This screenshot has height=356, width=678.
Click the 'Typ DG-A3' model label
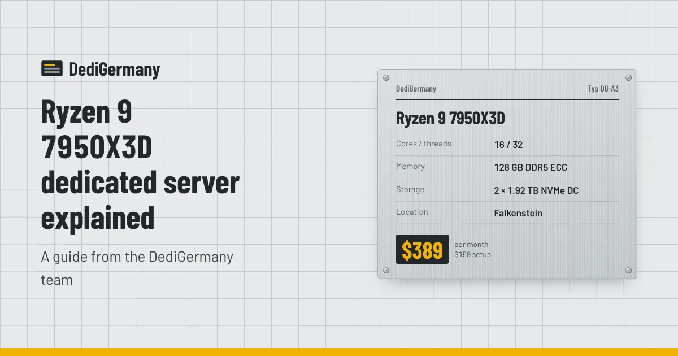[603, 89]
